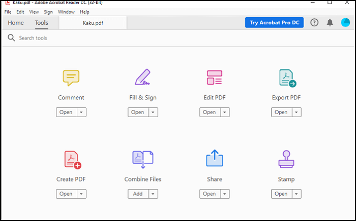The width and height of the screenshot is (356, 221).
Task: Expand the Export PDF dropdown arrow
Action: [x=296, y=113]
